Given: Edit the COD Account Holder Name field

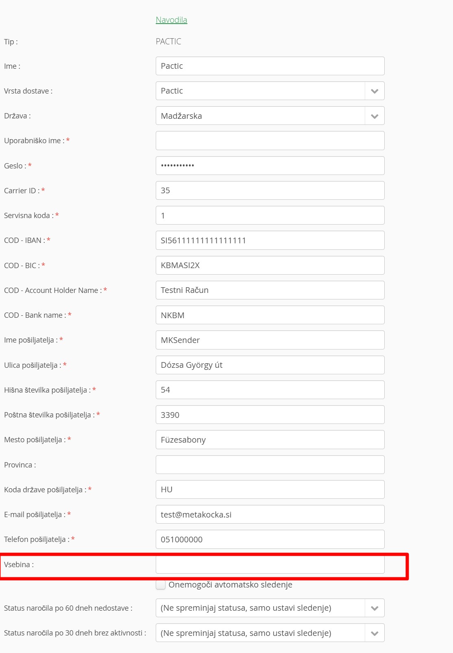Looking at the screenshot, I should pyautogui.click(x=270, y=290).
